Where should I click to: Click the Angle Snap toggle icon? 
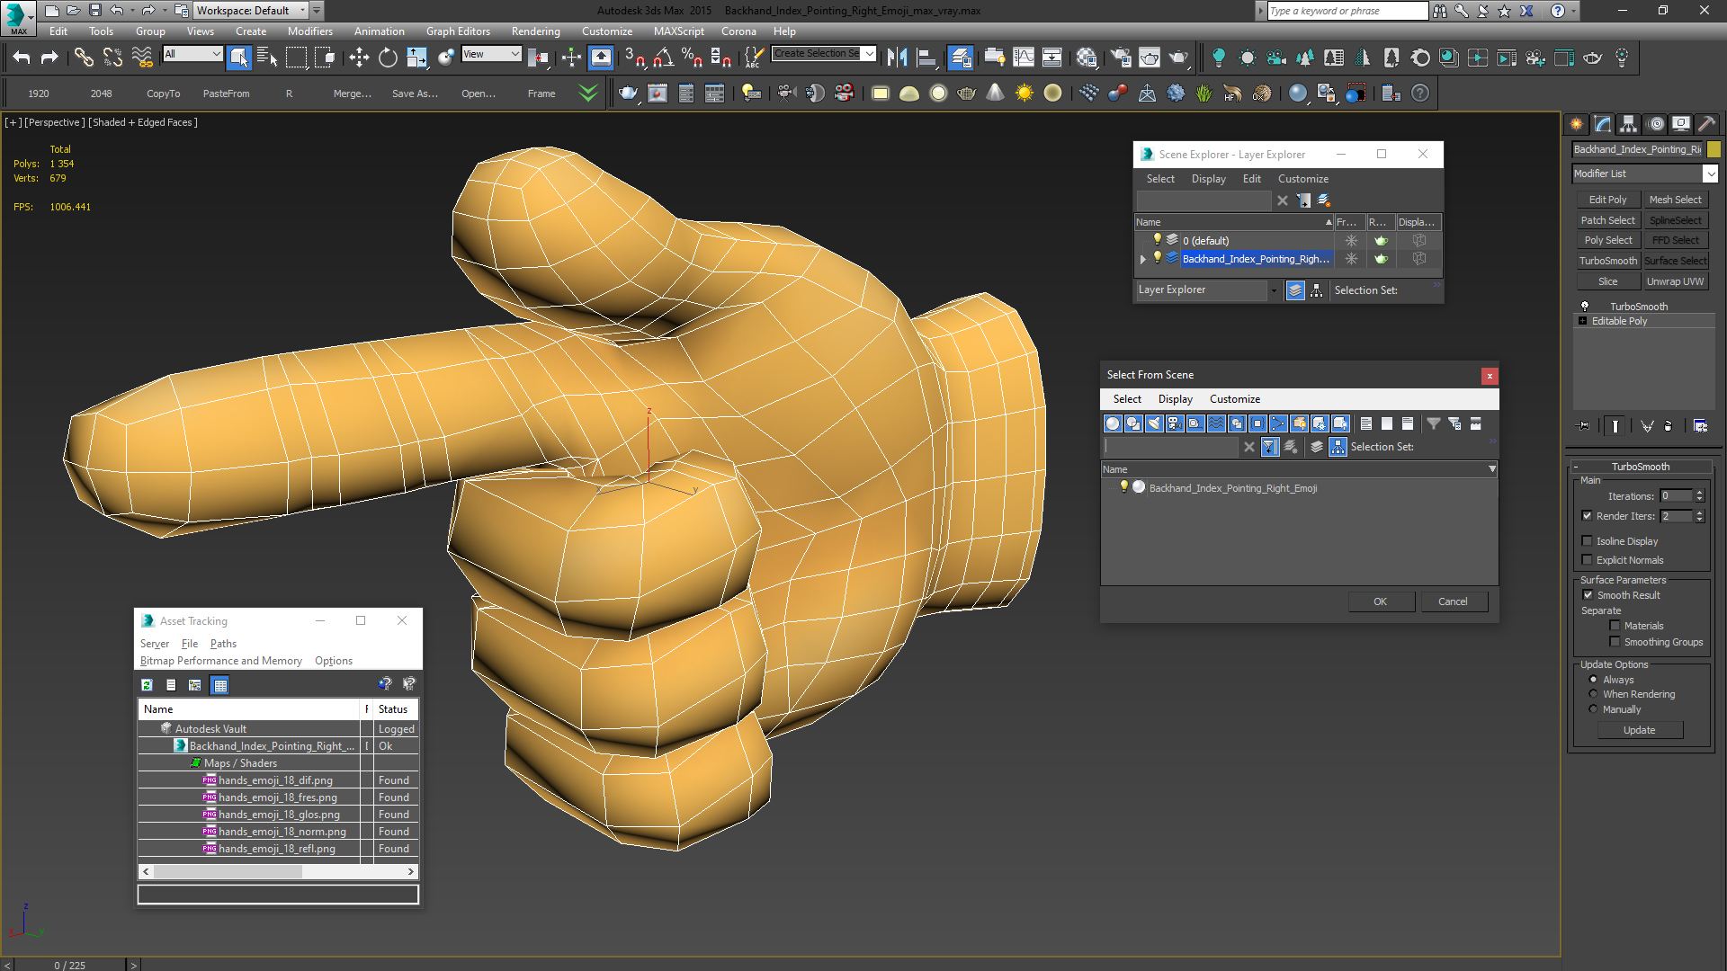[x=663, y=58]
